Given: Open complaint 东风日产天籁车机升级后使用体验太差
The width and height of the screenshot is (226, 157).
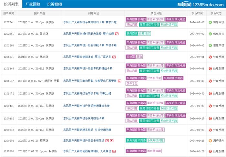Looking at the screenshot, I should [x=87, y=106].
